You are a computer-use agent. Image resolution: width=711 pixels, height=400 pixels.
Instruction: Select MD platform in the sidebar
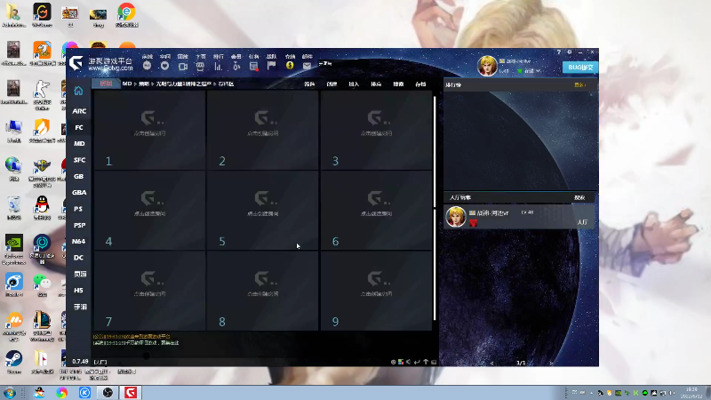coord(79,144)
